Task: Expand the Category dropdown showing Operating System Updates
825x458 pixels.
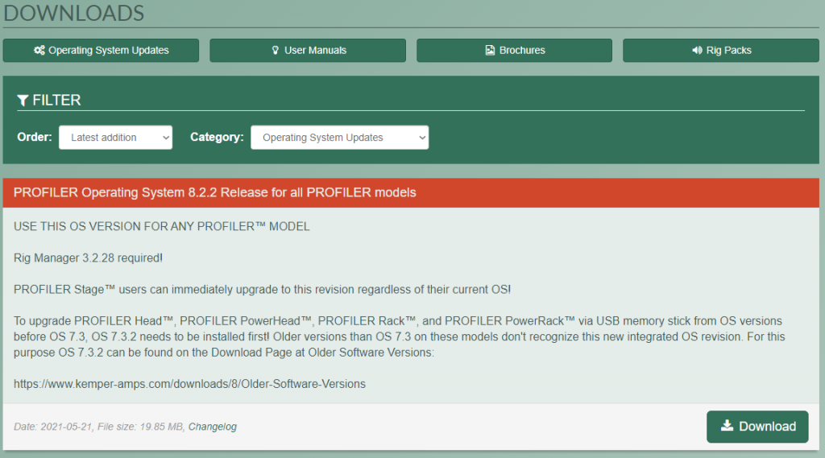Action: [x=340, y=138]
